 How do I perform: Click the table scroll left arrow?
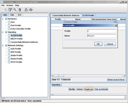(x=52, y=76)
